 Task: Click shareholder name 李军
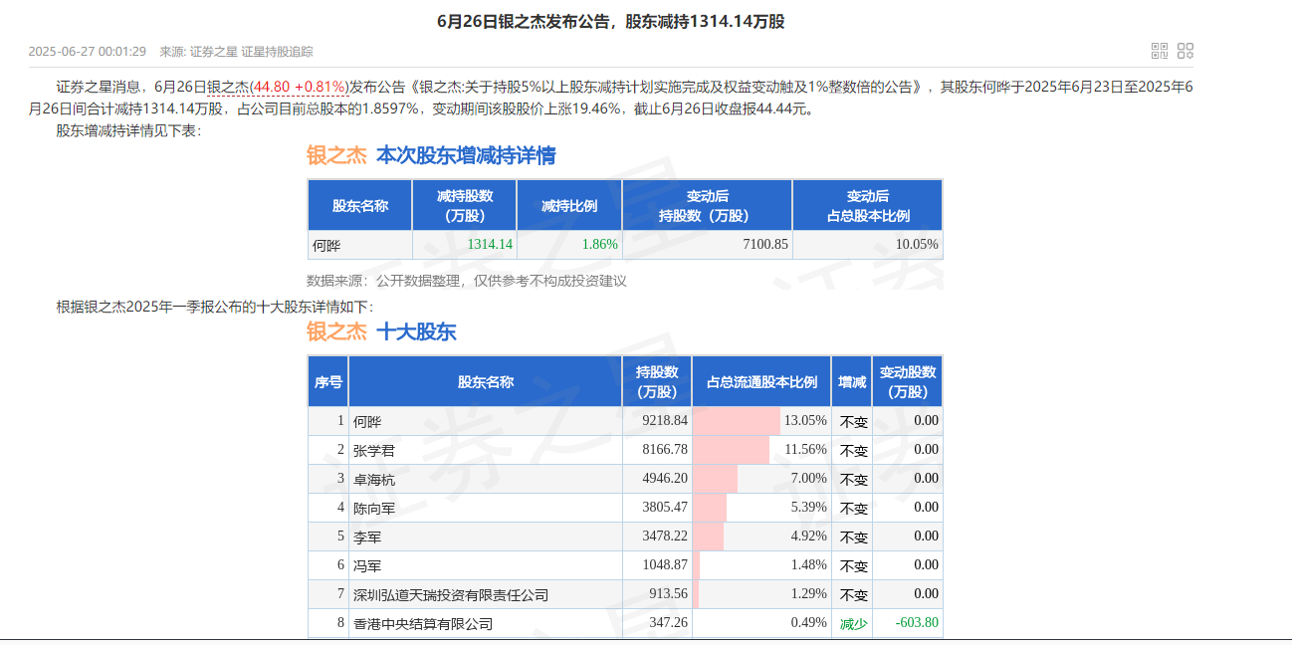click(367, 537)
